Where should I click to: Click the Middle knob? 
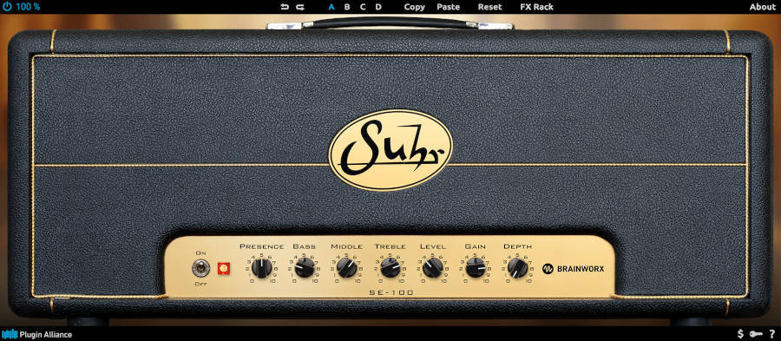346,268
